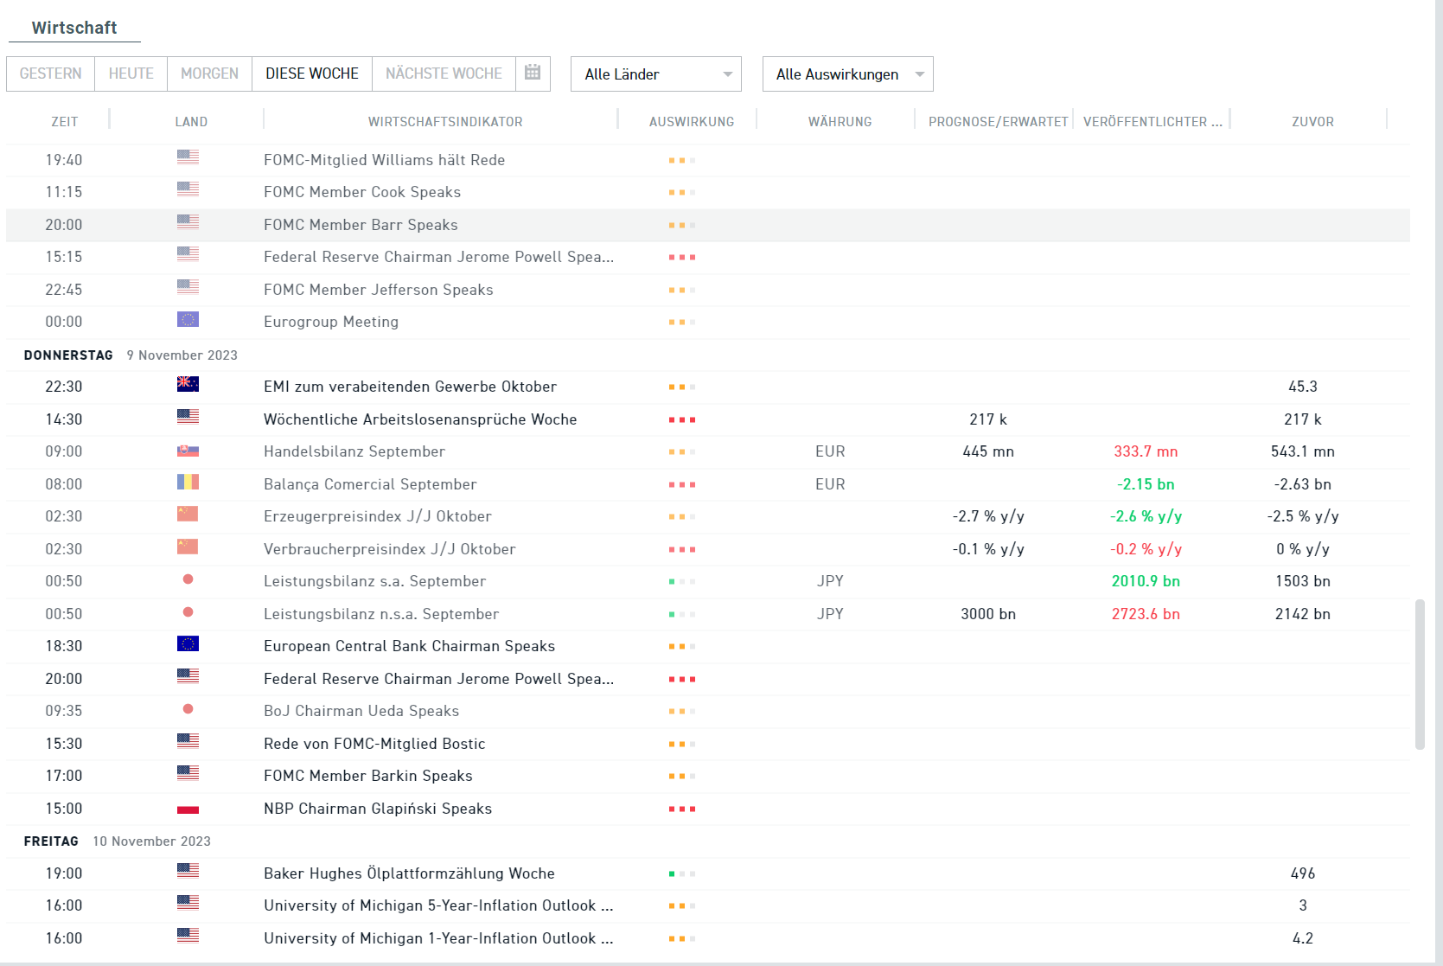This screenshot has height=966, width=1443.
Task: Click the ZEIT column header
Action: [64, 122]
